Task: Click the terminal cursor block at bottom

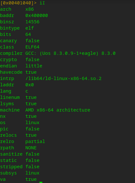Action: (41, 182)
